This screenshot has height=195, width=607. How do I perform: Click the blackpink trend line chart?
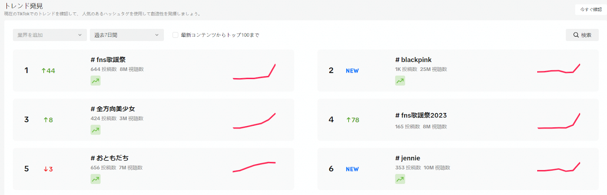(558, 69)
